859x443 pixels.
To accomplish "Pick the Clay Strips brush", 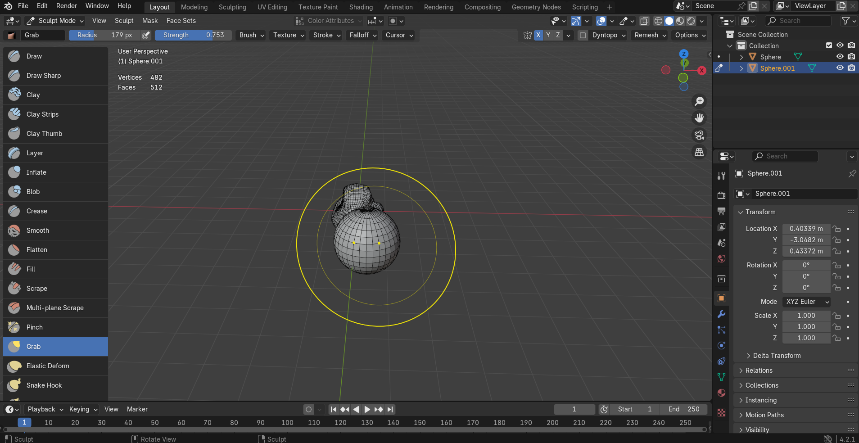I will tap(55, 114).
